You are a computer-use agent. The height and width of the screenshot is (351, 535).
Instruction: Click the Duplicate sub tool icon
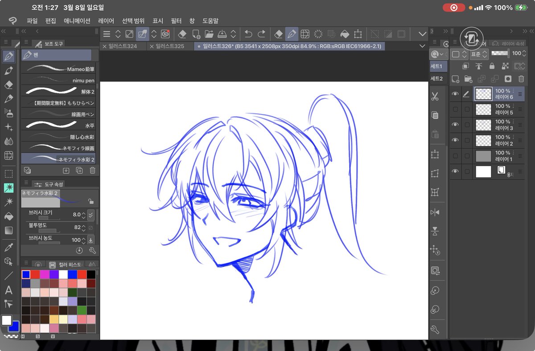click(x=79, y=170)
